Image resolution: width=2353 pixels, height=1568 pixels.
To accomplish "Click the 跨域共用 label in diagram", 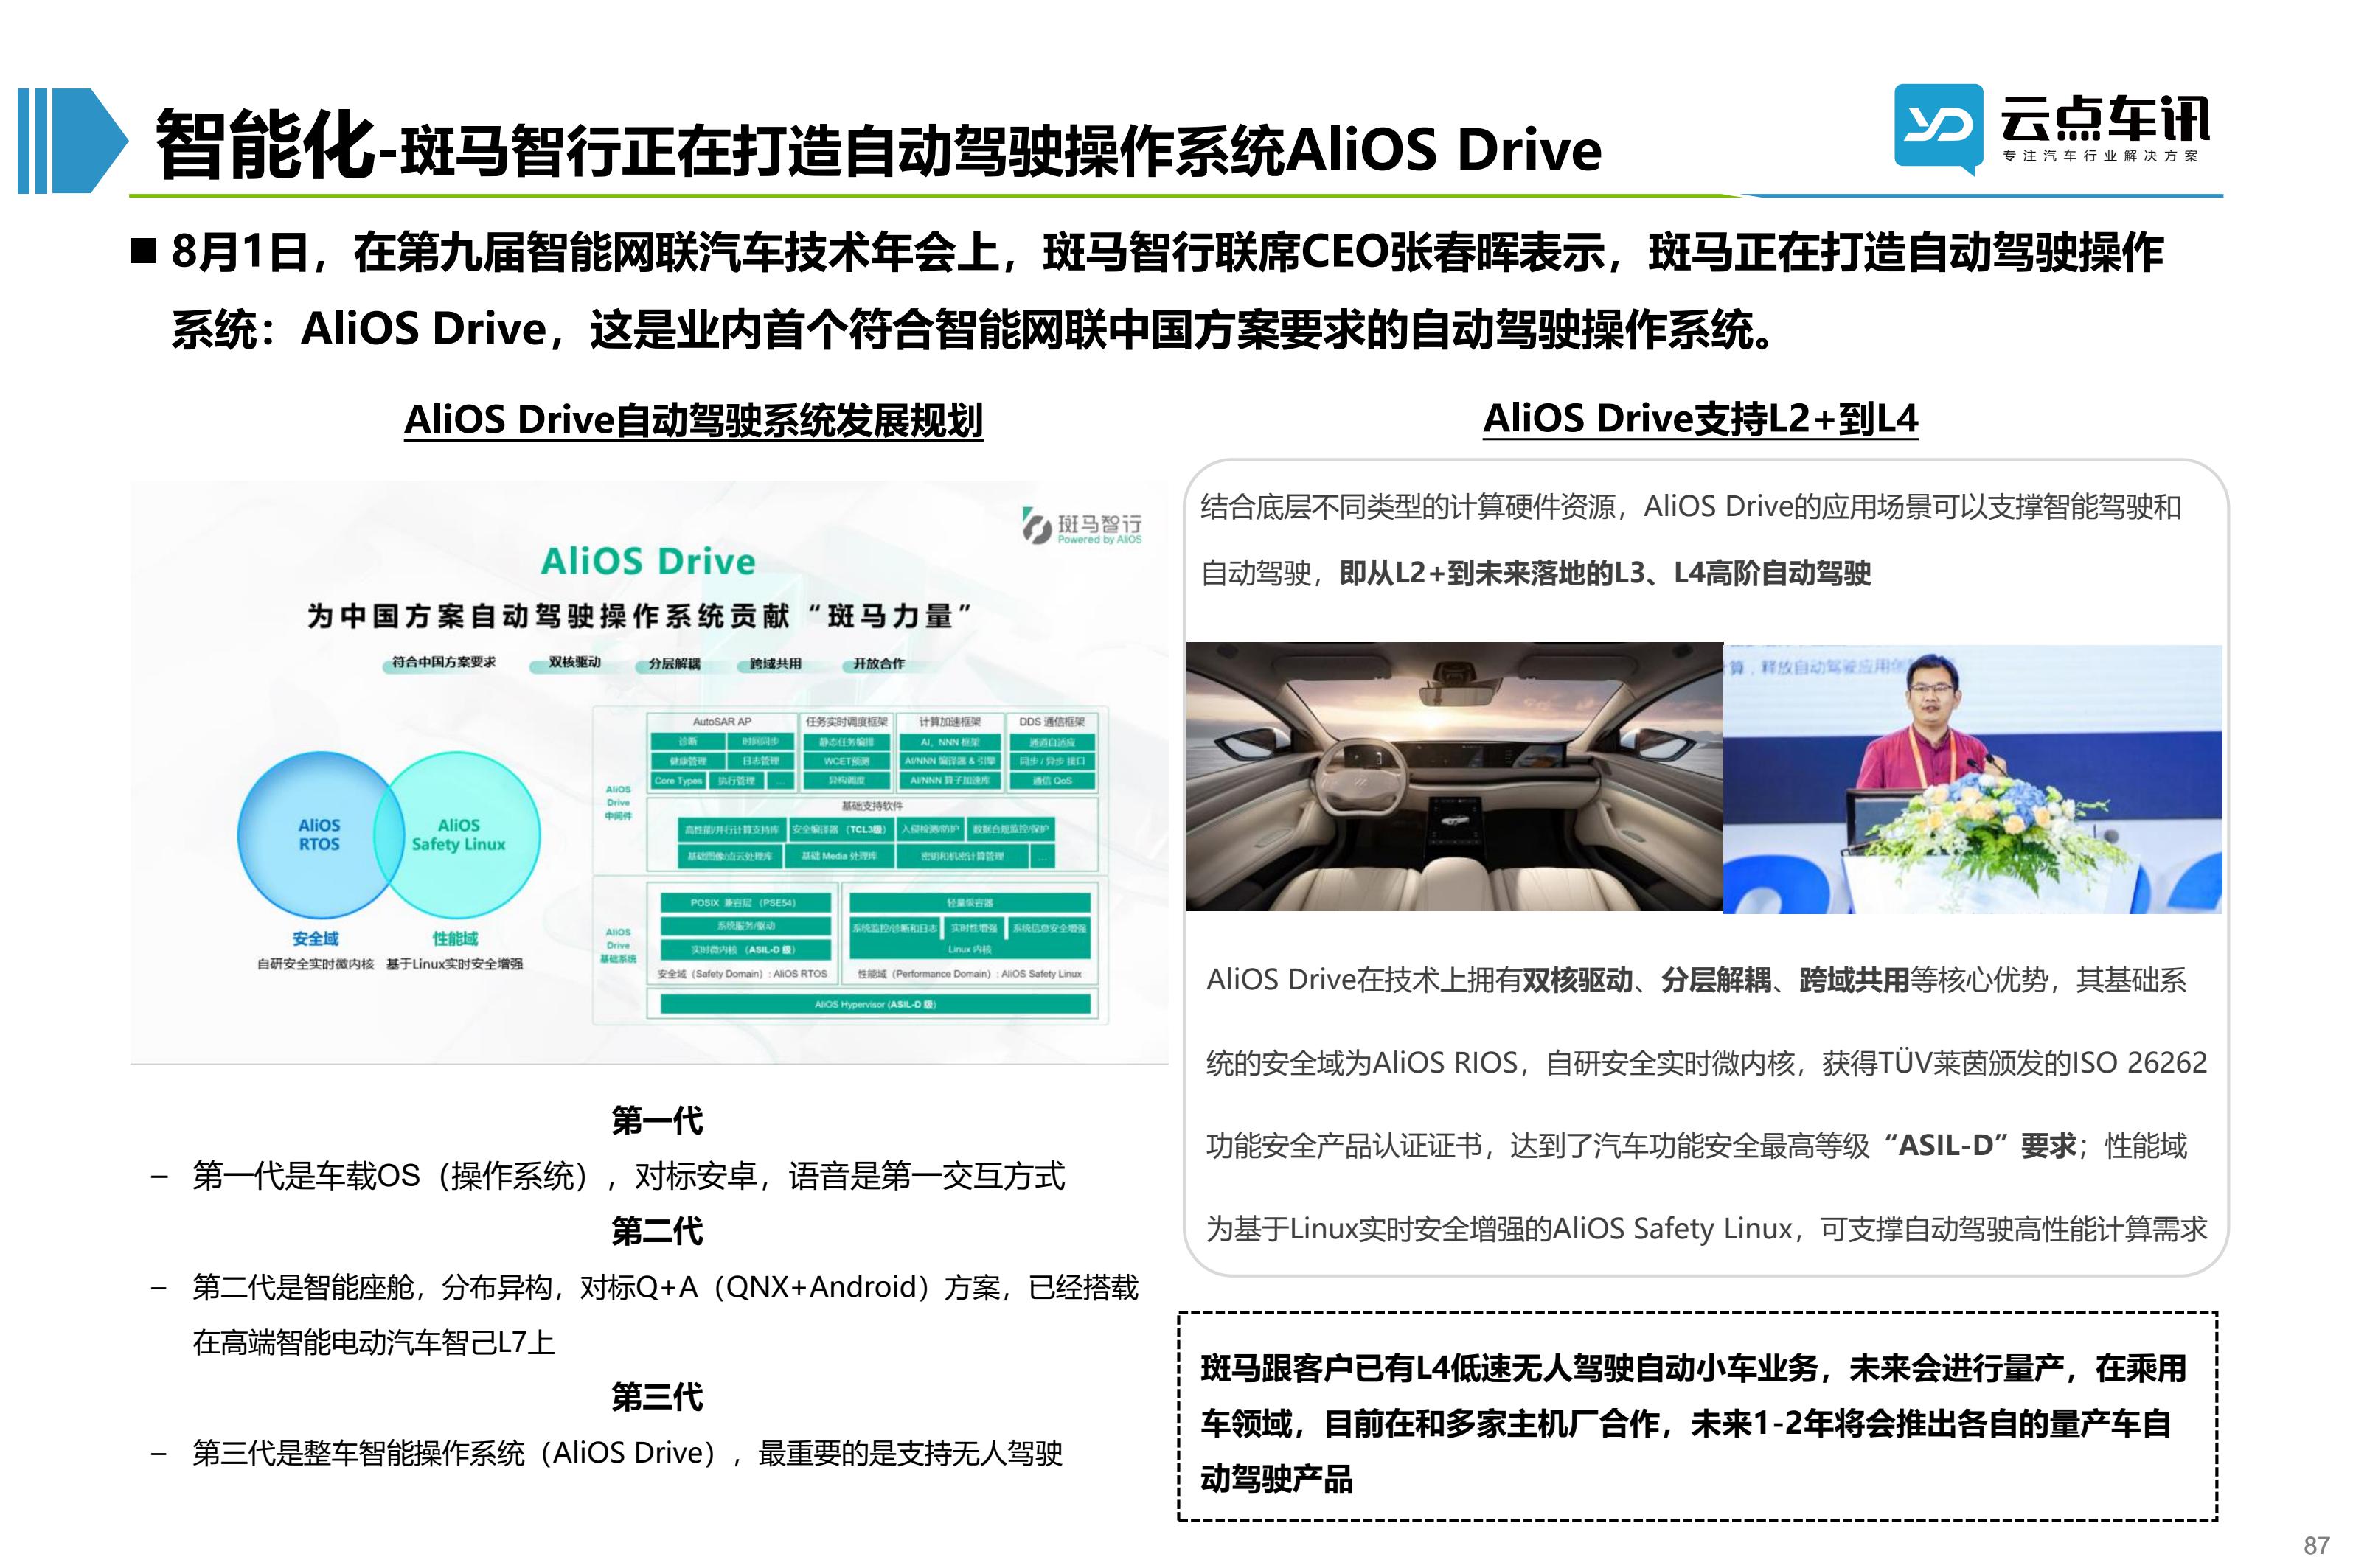I will (x=775, y=663).
